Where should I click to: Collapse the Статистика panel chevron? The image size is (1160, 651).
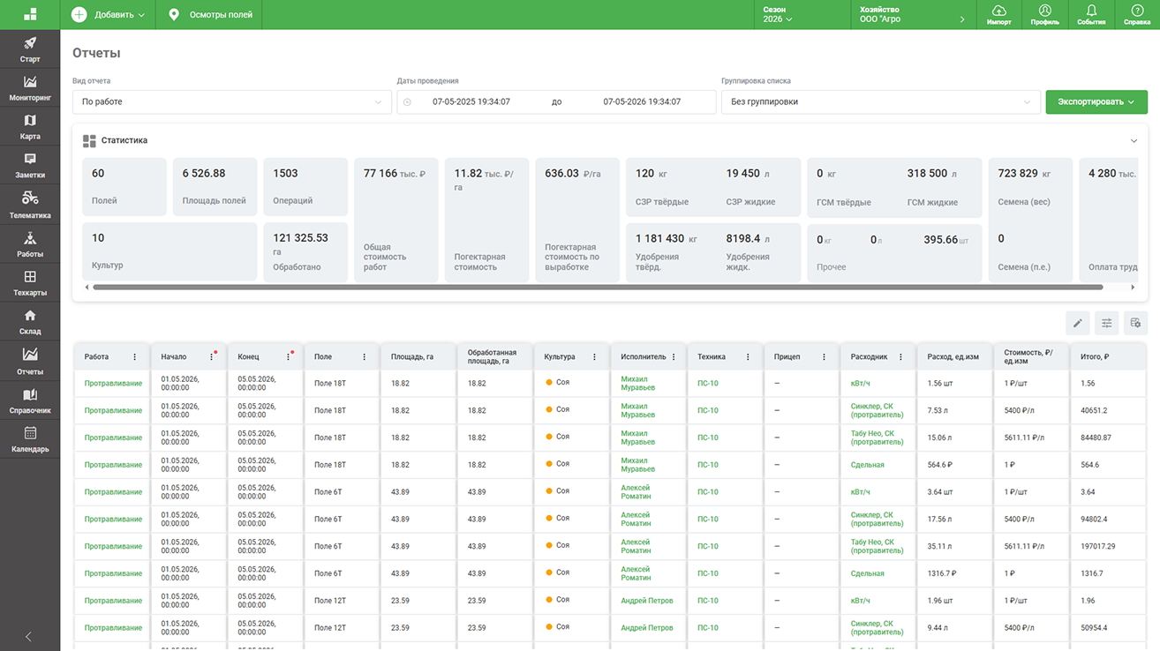[x=1134, y=140]
